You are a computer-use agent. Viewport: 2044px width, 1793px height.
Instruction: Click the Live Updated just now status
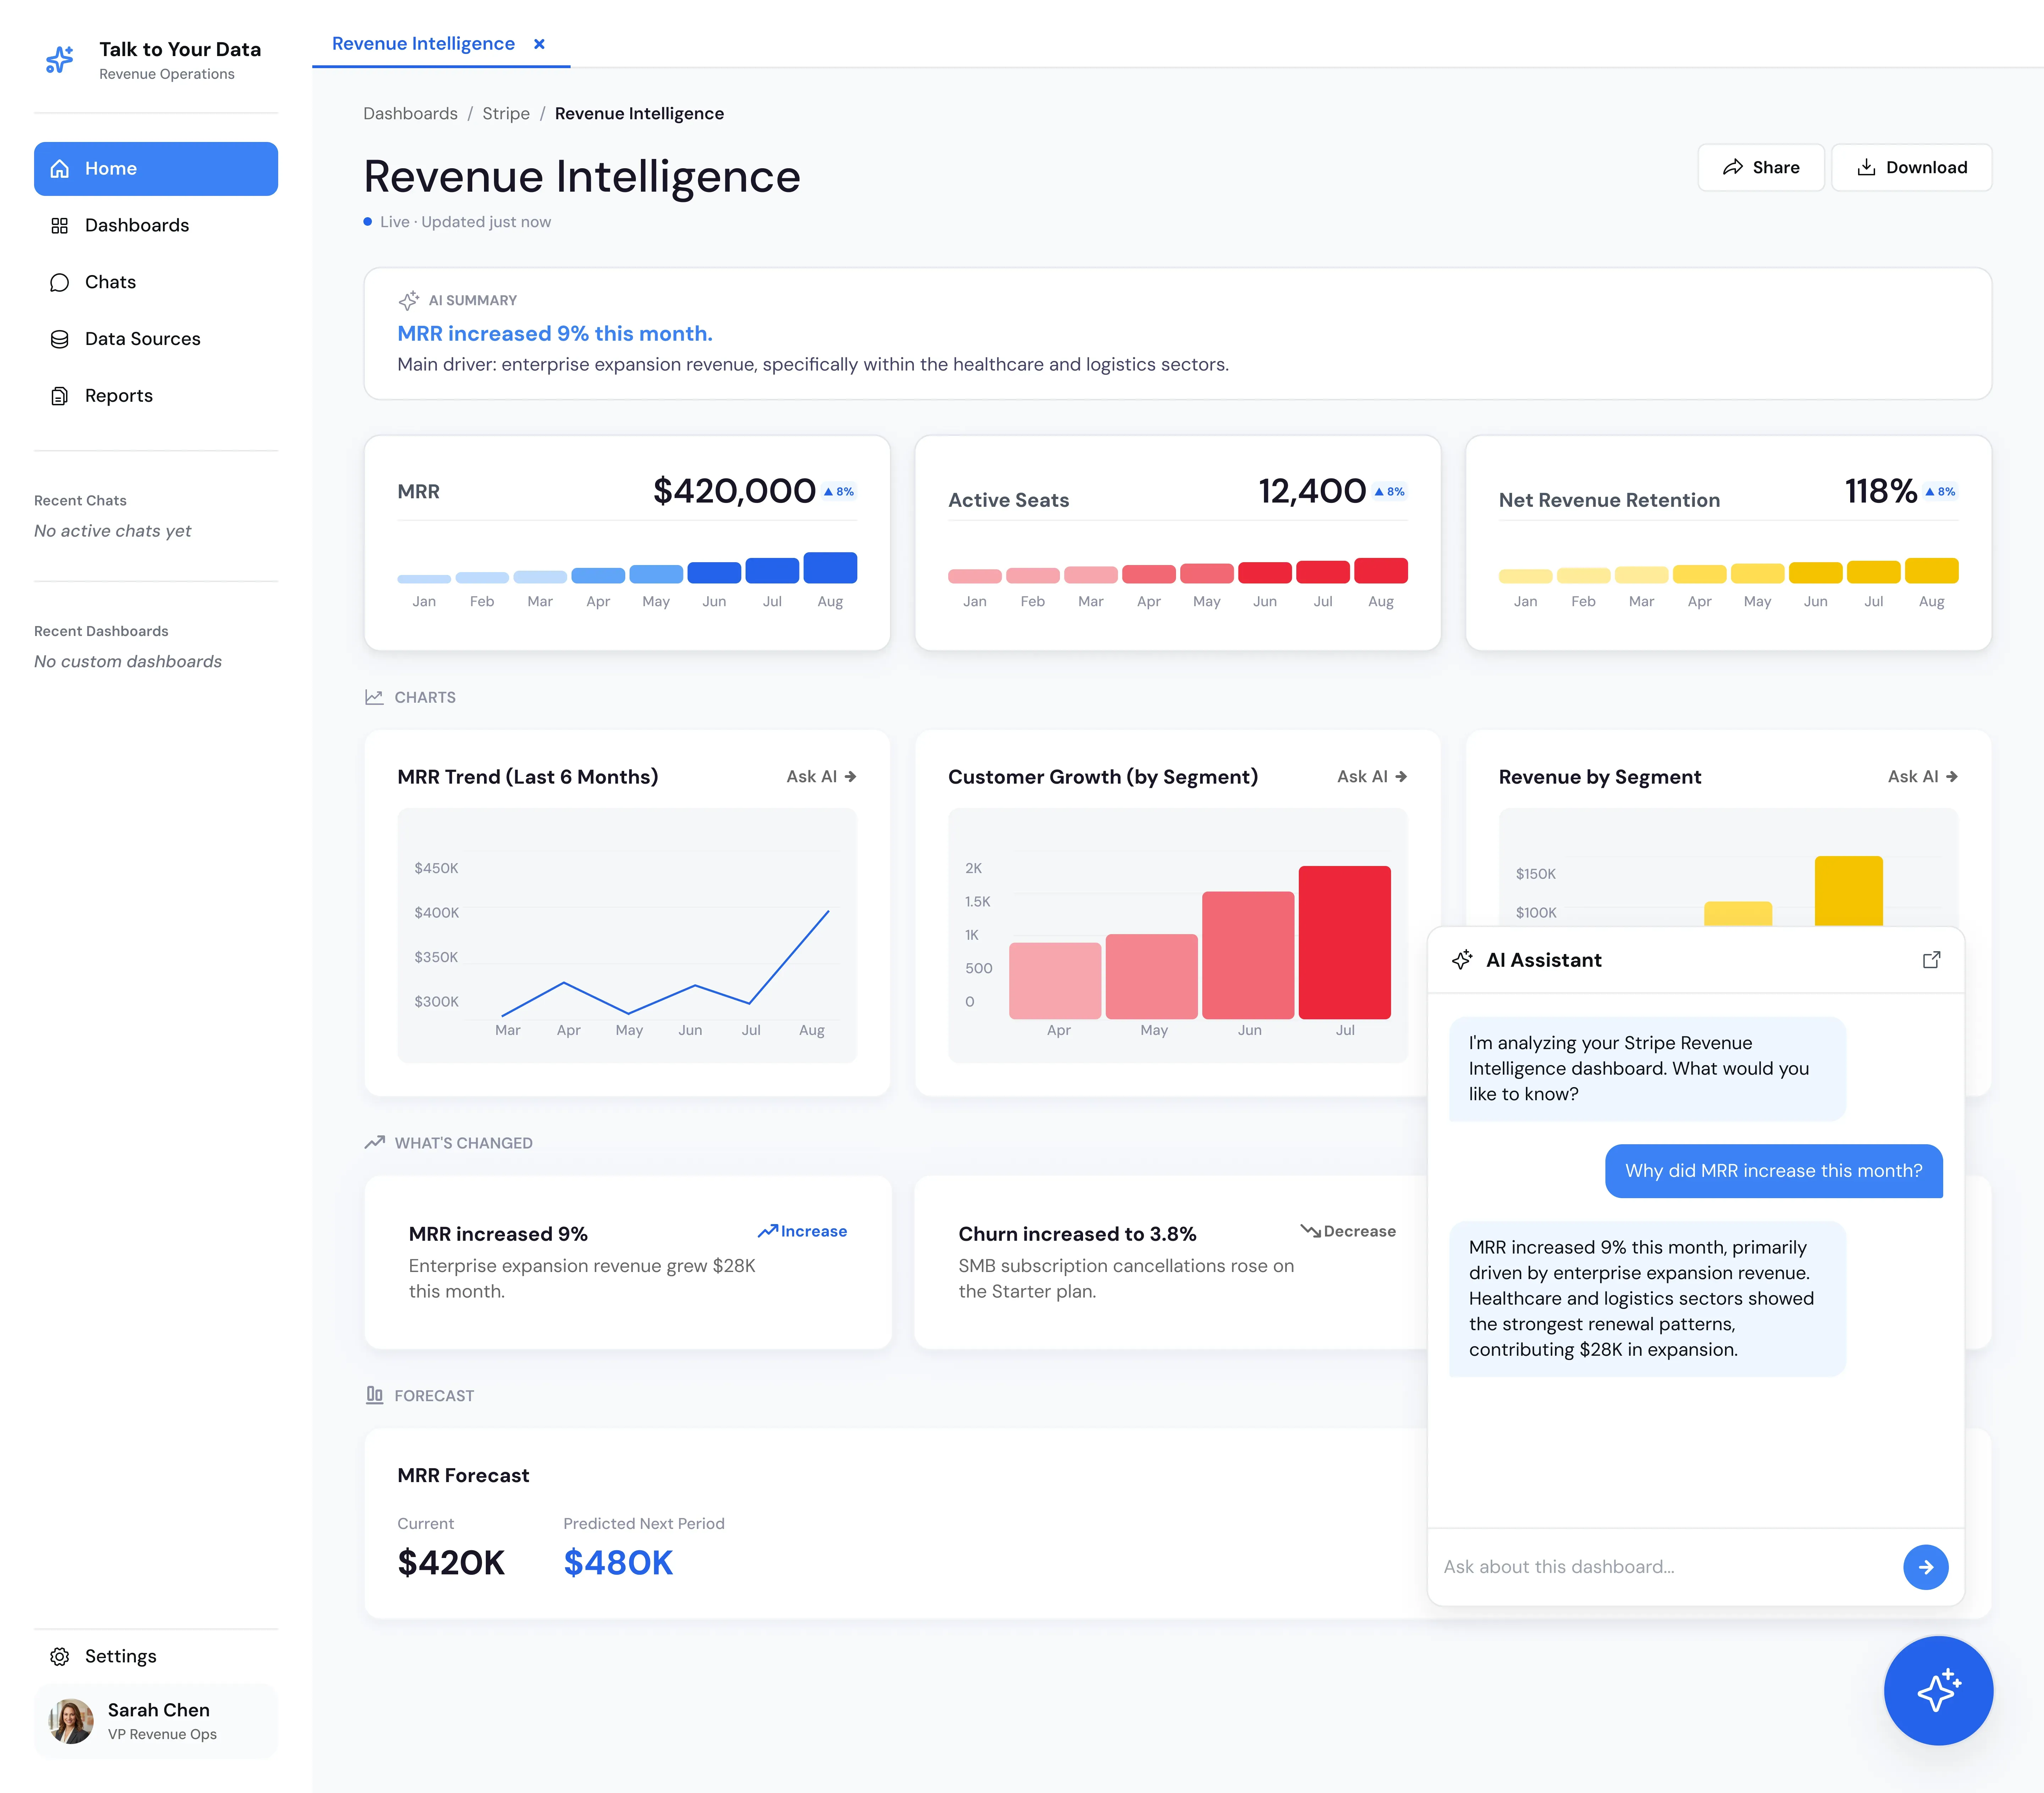pyautogui.click(x=457, y=222)
